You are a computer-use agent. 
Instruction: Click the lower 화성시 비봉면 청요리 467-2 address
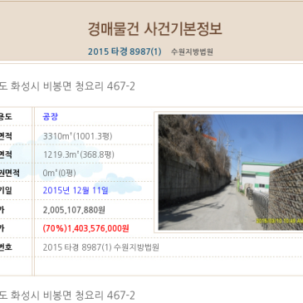(67, 296)
